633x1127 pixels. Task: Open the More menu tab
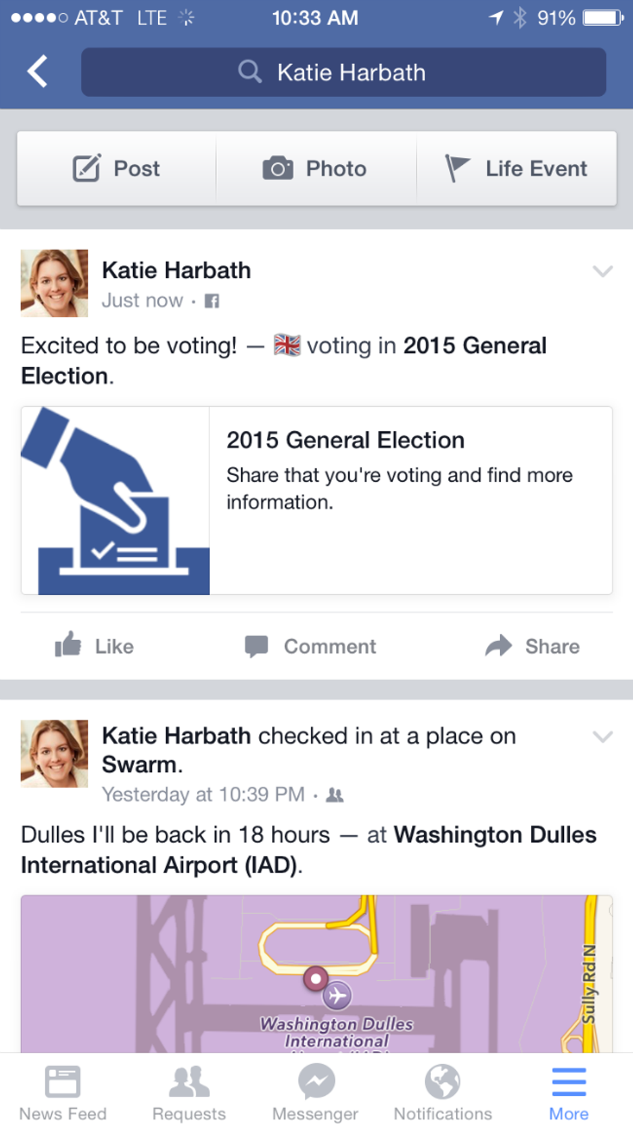coord(568,1090)
